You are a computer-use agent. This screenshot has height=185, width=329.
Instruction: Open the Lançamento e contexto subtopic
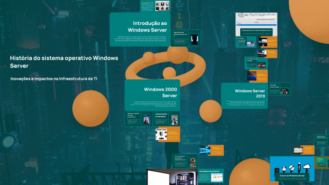(x=166, y=119)
